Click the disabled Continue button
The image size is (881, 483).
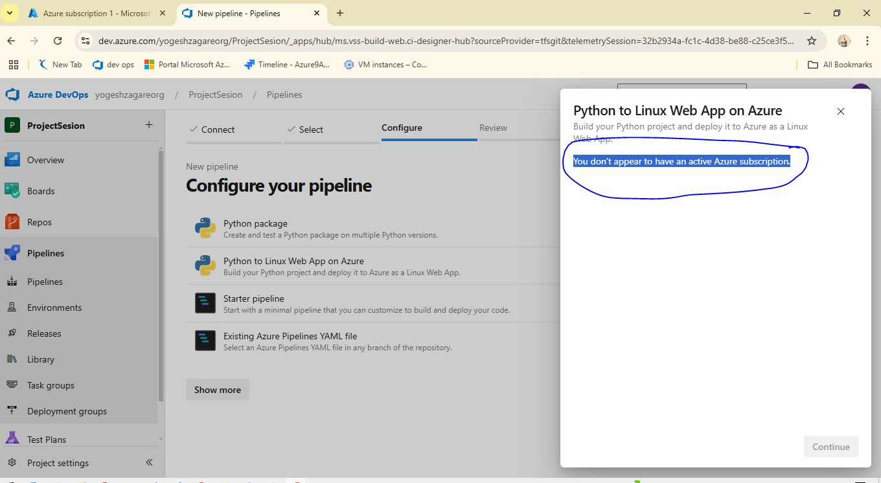[831, 447]
